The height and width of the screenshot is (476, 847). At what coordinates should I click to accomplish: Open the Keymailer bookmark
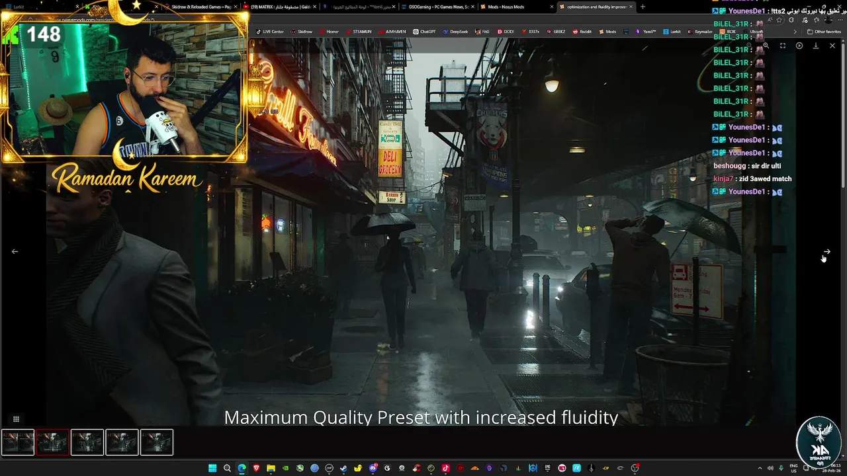point(700,32)
